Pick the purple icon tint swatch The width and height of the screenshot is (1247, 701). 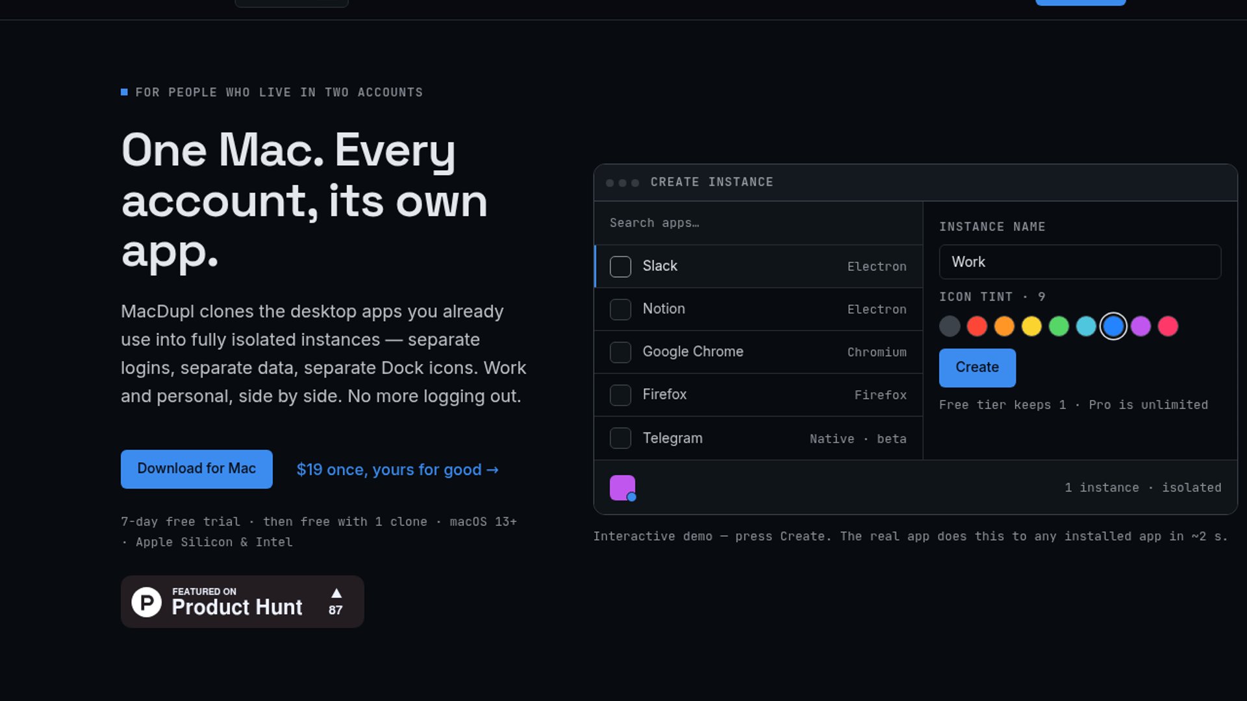click(1140, 326)
